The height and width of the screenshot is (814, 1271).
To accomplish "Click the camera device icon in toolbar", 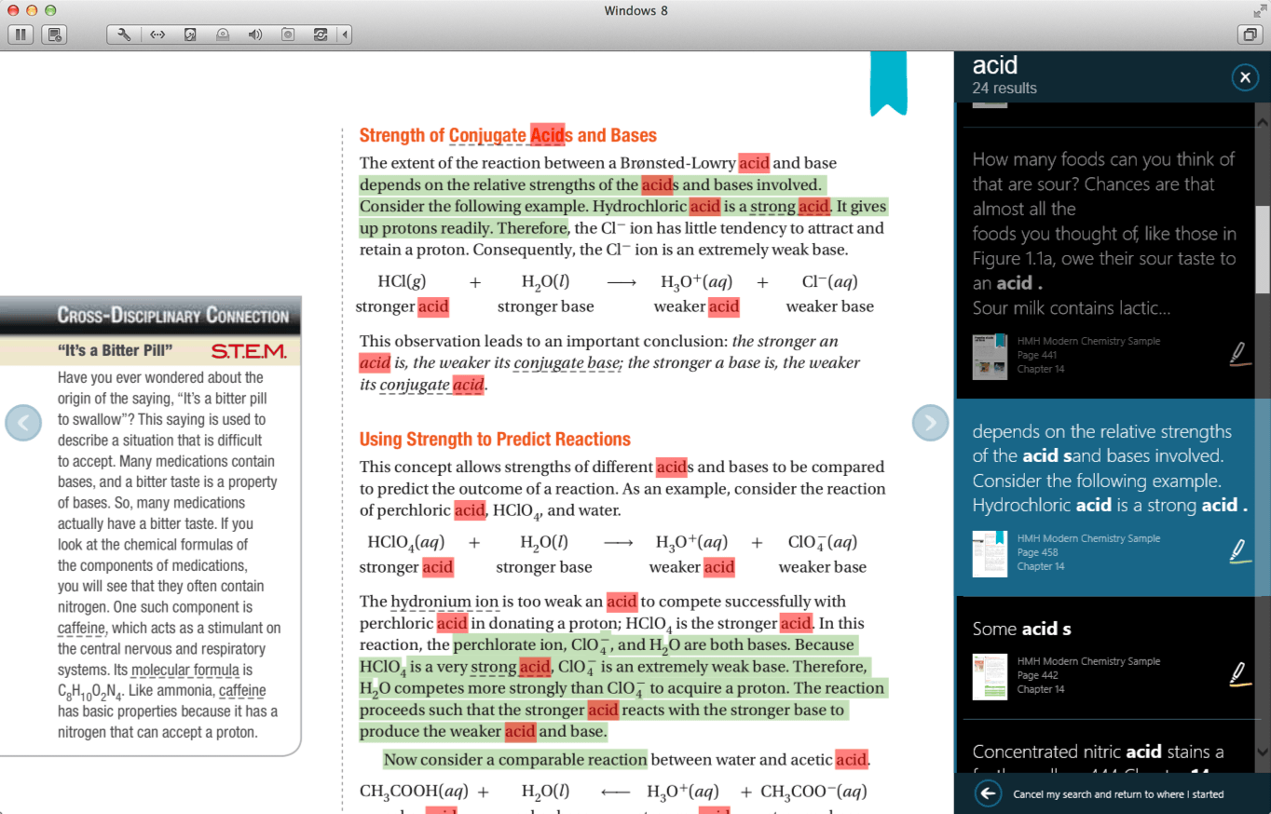I will click(288, 34).
